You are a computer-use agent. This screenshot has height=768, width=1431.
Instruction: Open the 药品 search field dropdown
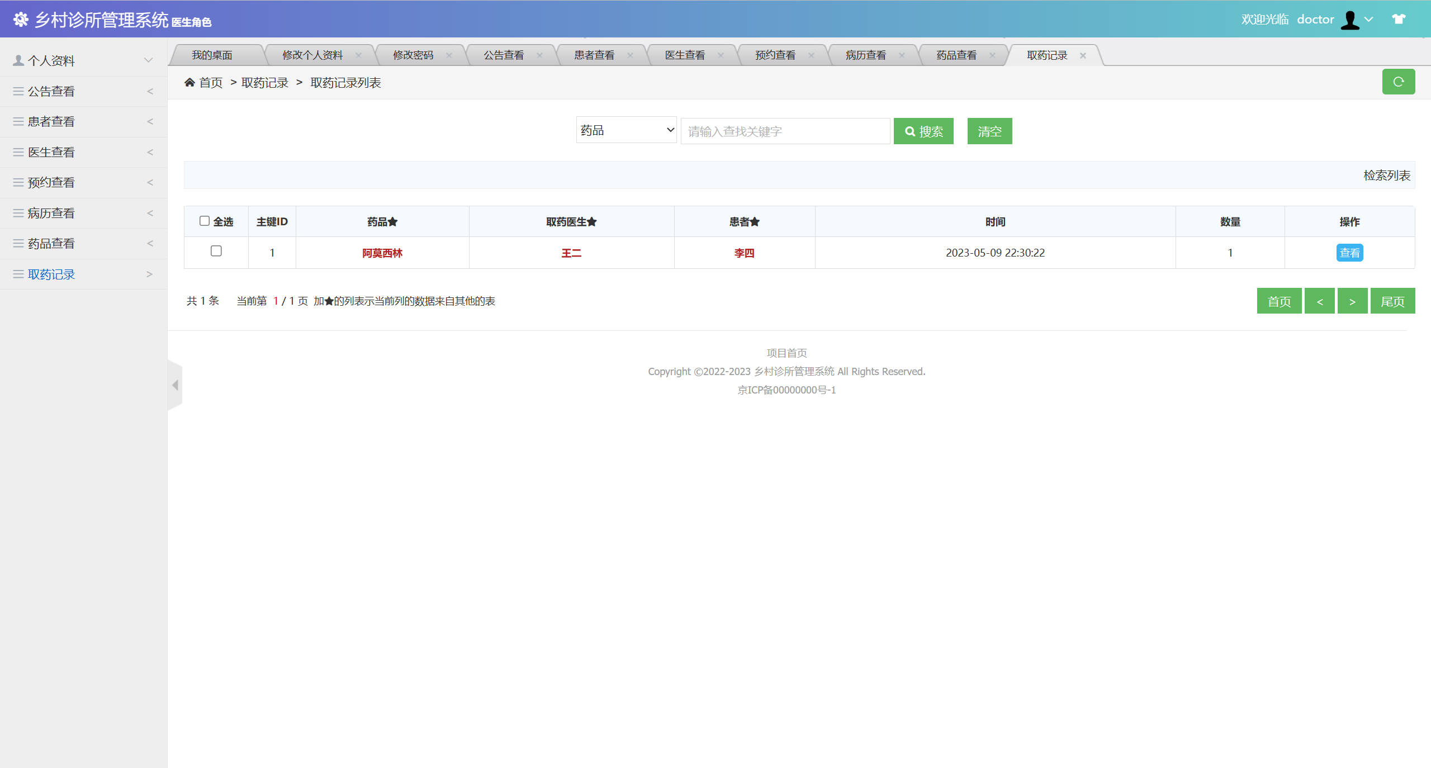tap(626, 130)
